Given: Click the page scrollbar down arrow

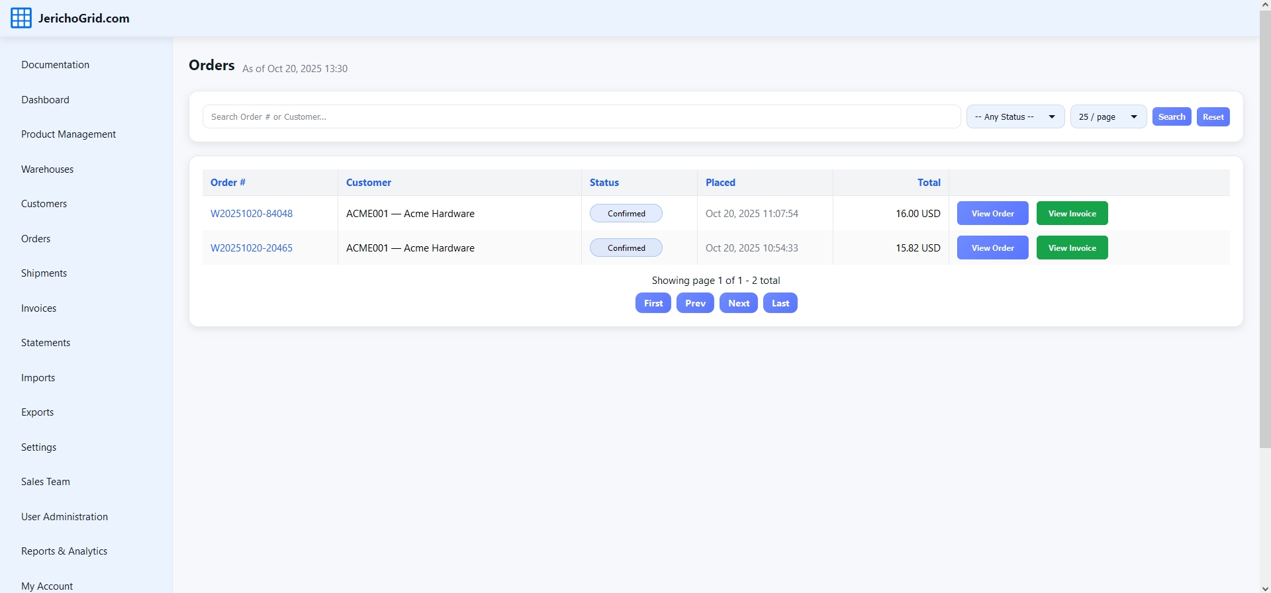Looking at the screenshot, I should pyautogui.click(x=1264, y=588).
